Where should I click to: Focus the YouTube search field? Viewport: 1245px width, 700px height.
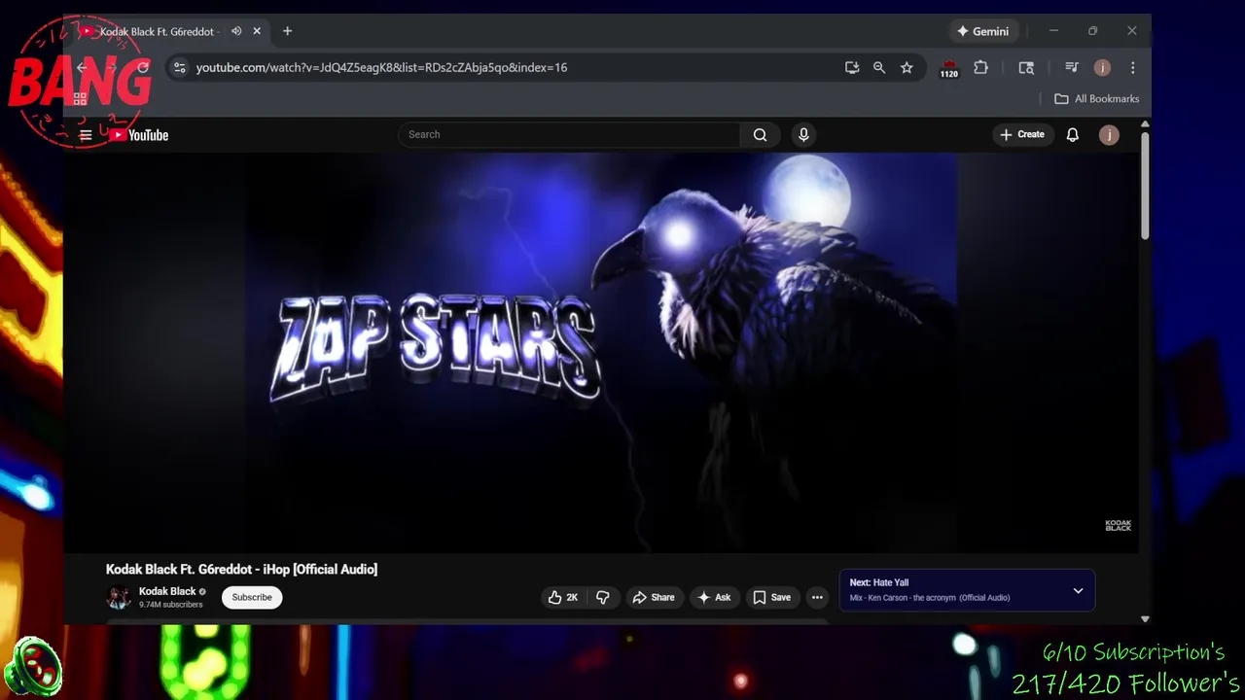(569, 135)
